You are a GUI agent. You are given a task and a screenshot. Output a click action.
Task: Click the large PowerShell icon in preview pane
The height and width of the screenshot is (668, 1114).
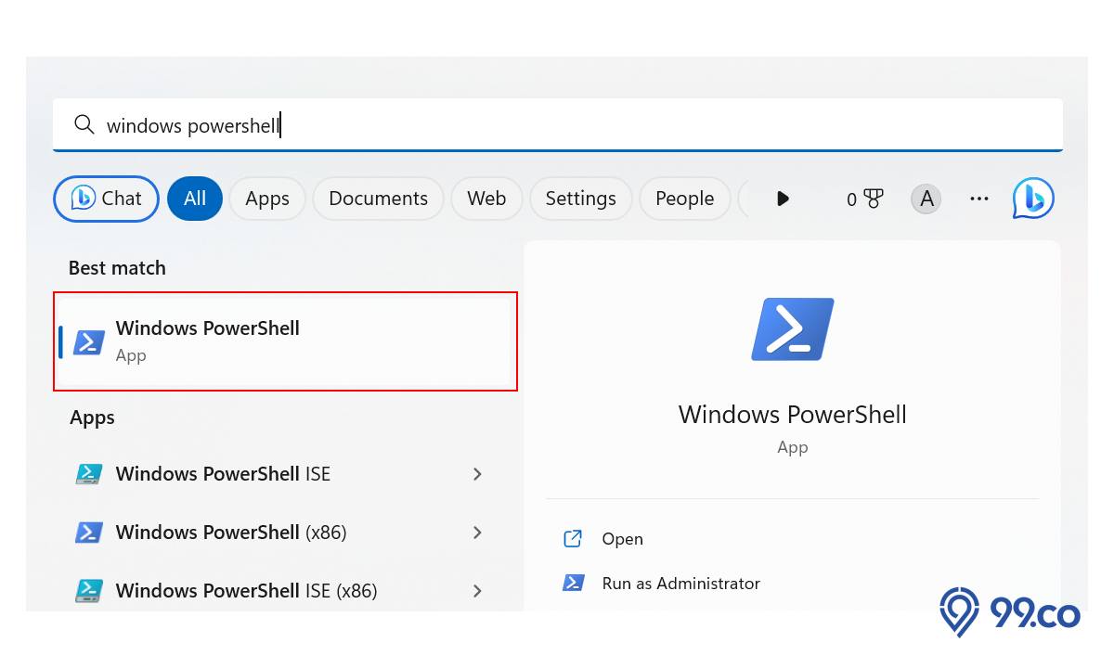click(793, 328)
